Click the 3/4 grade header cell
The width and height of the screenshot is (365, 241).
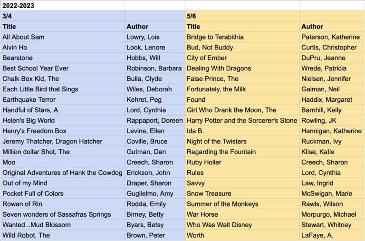(63, 16)
